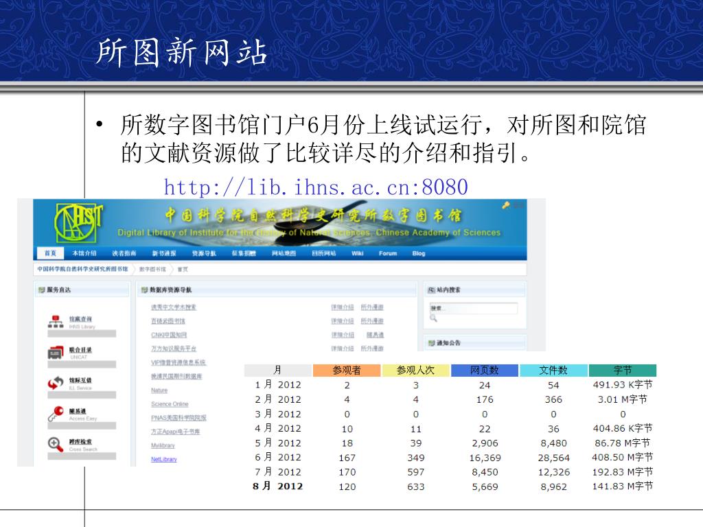Click 详细介绍 in the 读秀 row
Image resolution: width=703 pixels, height=527 pixels.
(343, 307)
